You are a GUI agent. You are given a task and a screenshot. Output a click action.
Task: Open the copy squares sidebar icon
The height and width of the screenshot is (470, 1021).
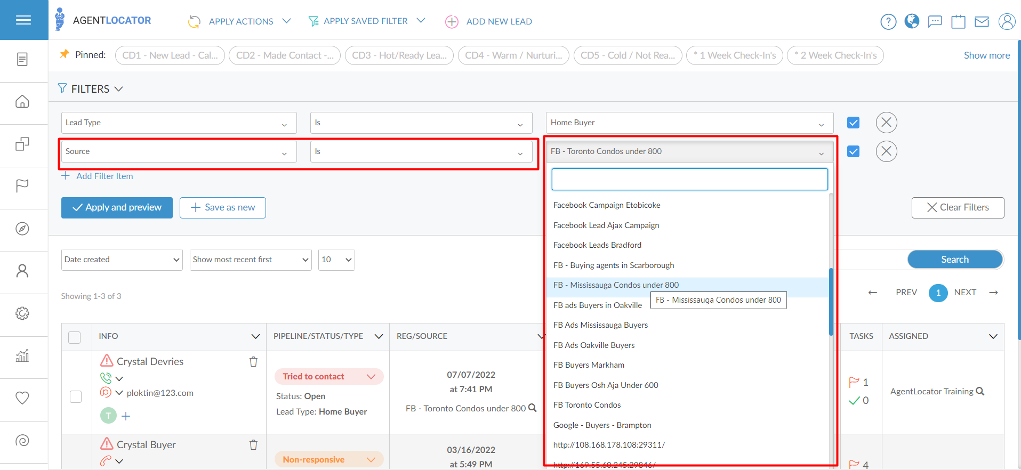pos(22,144)
